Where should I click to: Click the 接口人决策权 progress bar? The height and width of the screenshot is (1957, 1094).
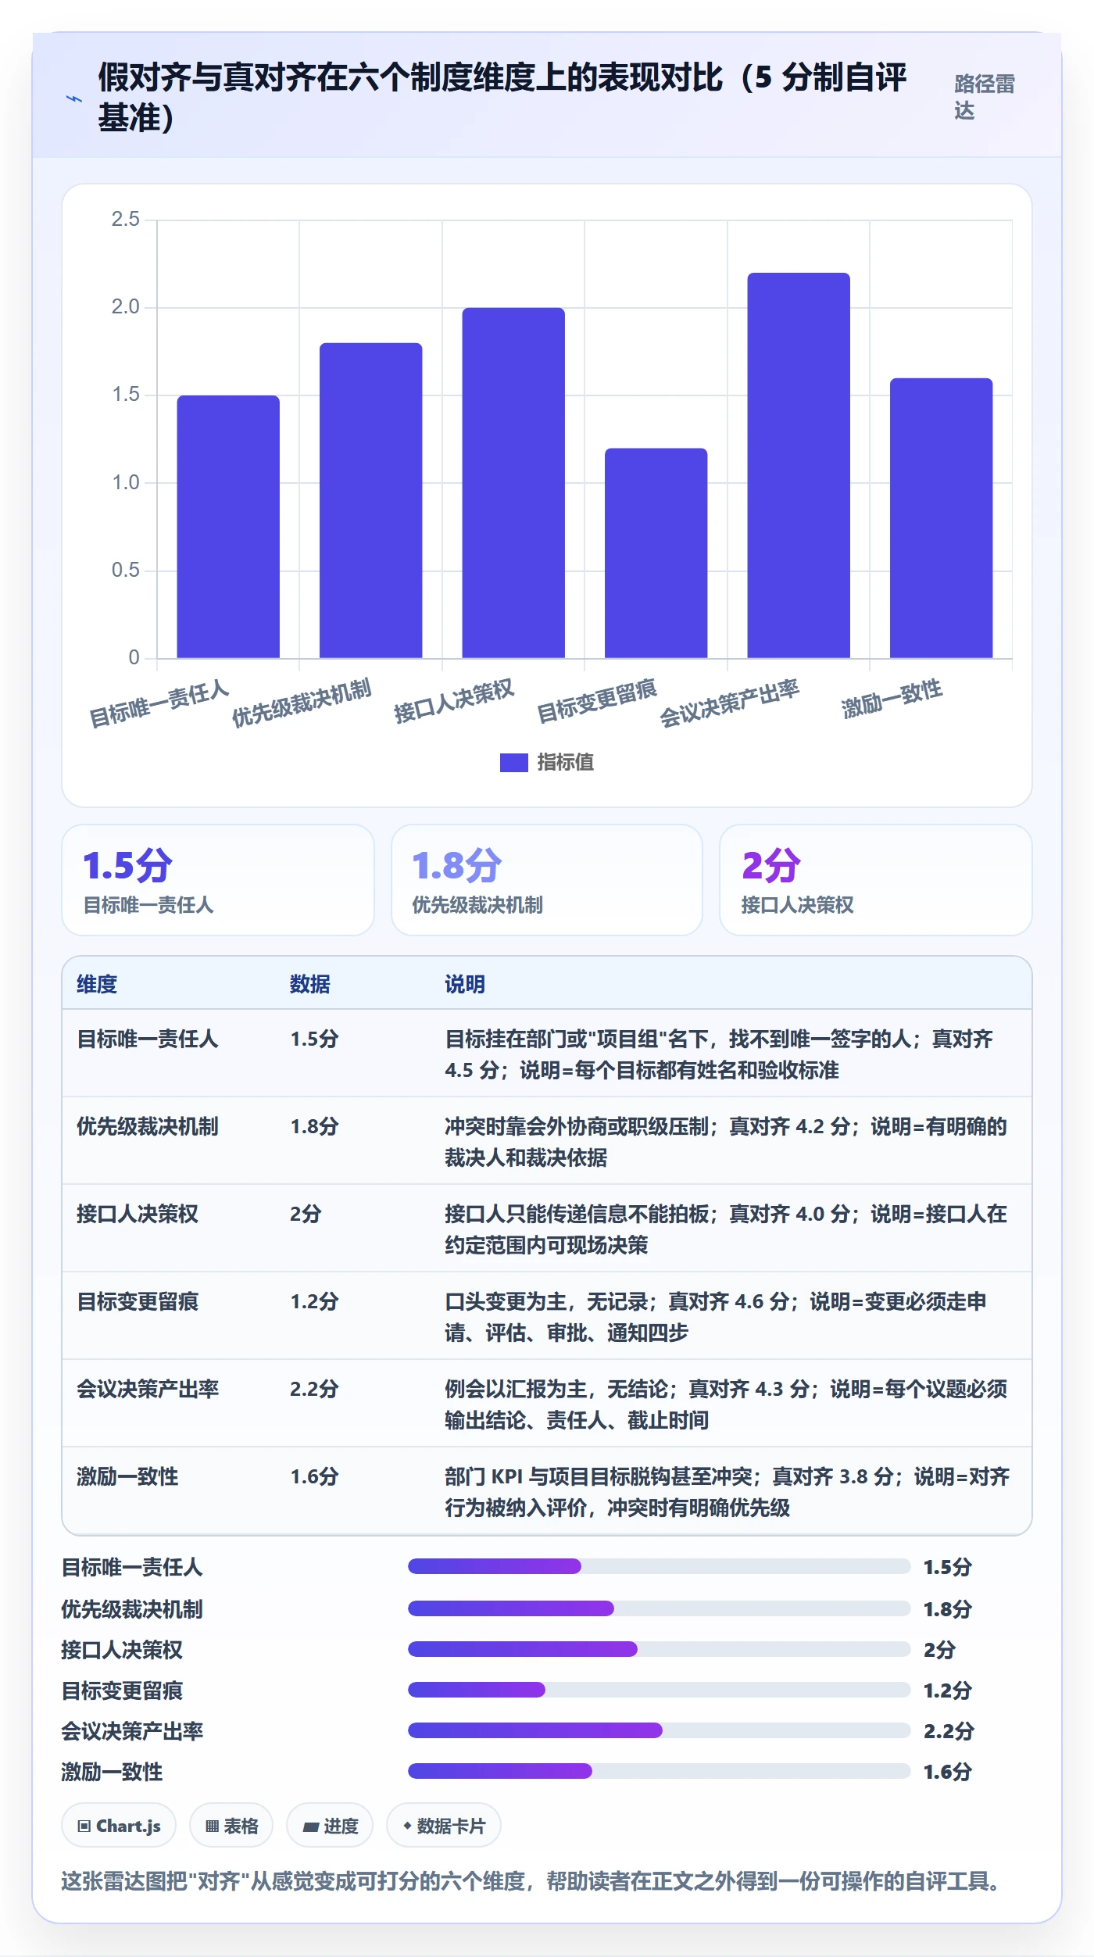coord(660,1649)
